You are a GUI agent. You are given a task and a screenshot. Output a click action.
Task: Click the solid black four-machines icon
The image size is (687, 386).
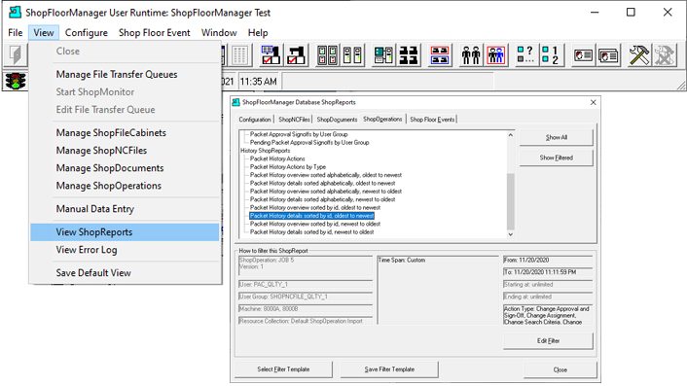(409, 55)
